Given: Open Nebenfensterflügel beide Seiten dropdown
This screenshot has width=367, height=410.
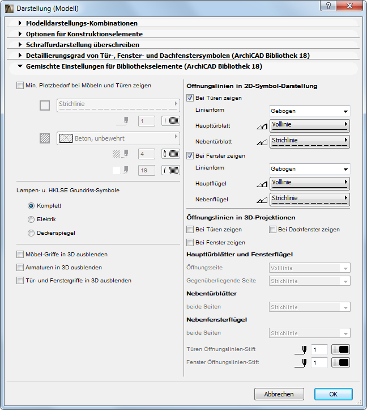Looking at the screenshot, I should [310, 333].
